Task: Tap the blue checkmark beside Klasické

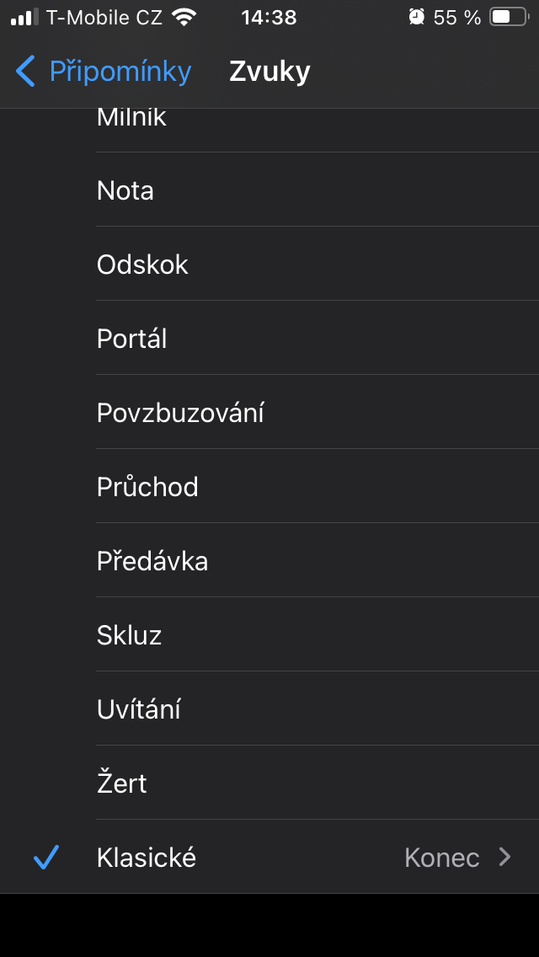Action: (45, 858)
